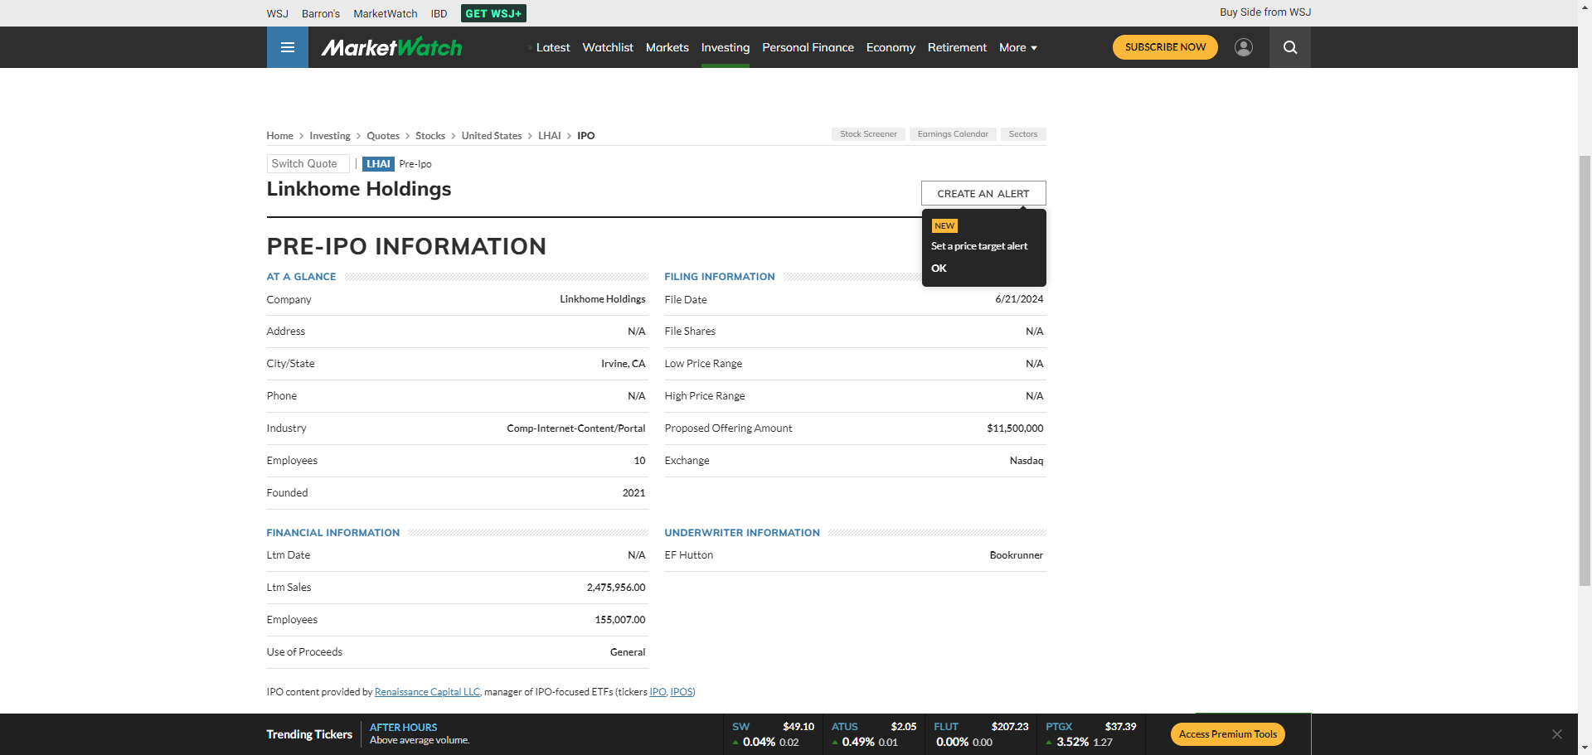Open the Economy section

[x=891, y=47]
